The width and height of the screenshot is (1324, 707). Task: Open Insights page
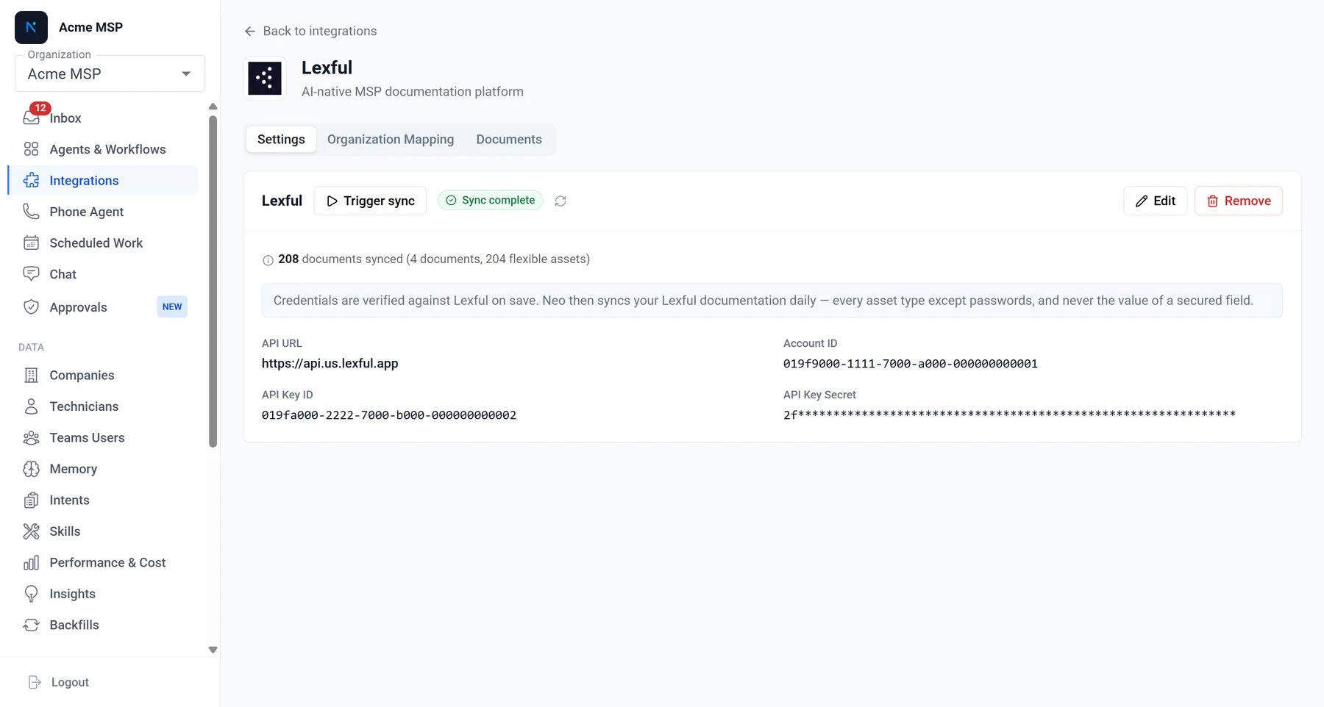point(103,594)
